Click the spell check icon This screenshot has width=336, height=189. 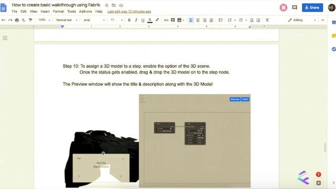coord(24,20)
